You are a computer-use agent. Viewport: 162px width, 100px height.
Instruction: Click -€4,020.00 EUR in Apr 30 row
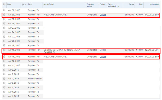point(152,15)
